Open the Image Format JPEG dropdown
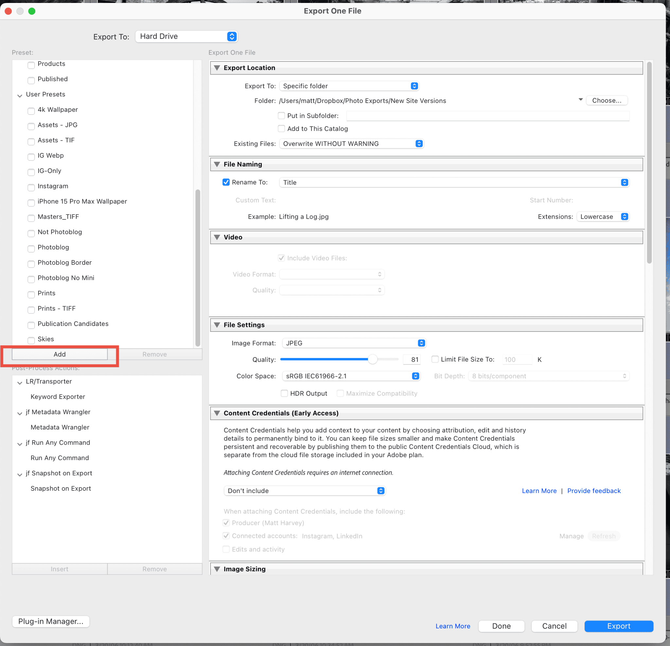The height and width of the screenshot is (646, 670). 354,343
